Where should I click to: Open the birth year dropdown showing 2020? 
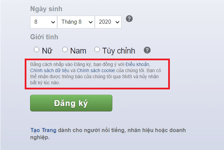click(108, 22)
